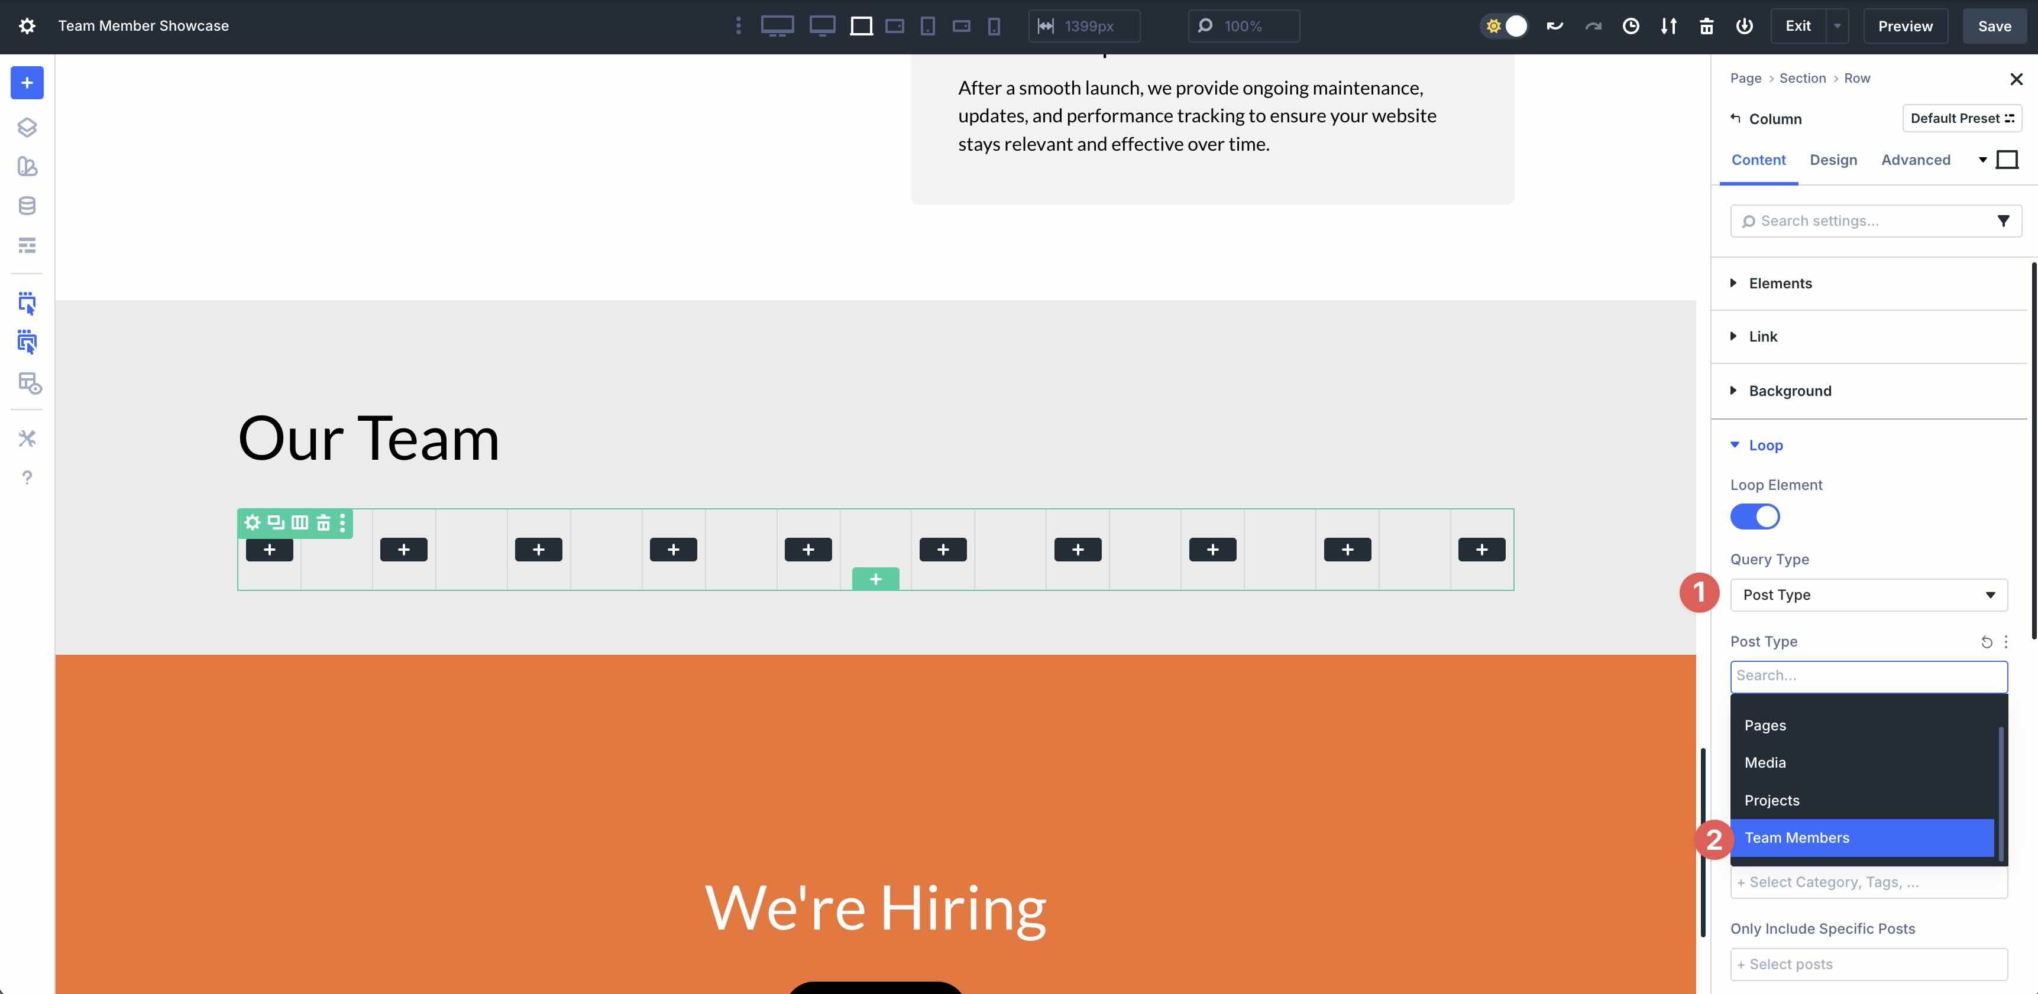
Task: Disable the Loop Element toggle
Action: (x=1754, y=517)
